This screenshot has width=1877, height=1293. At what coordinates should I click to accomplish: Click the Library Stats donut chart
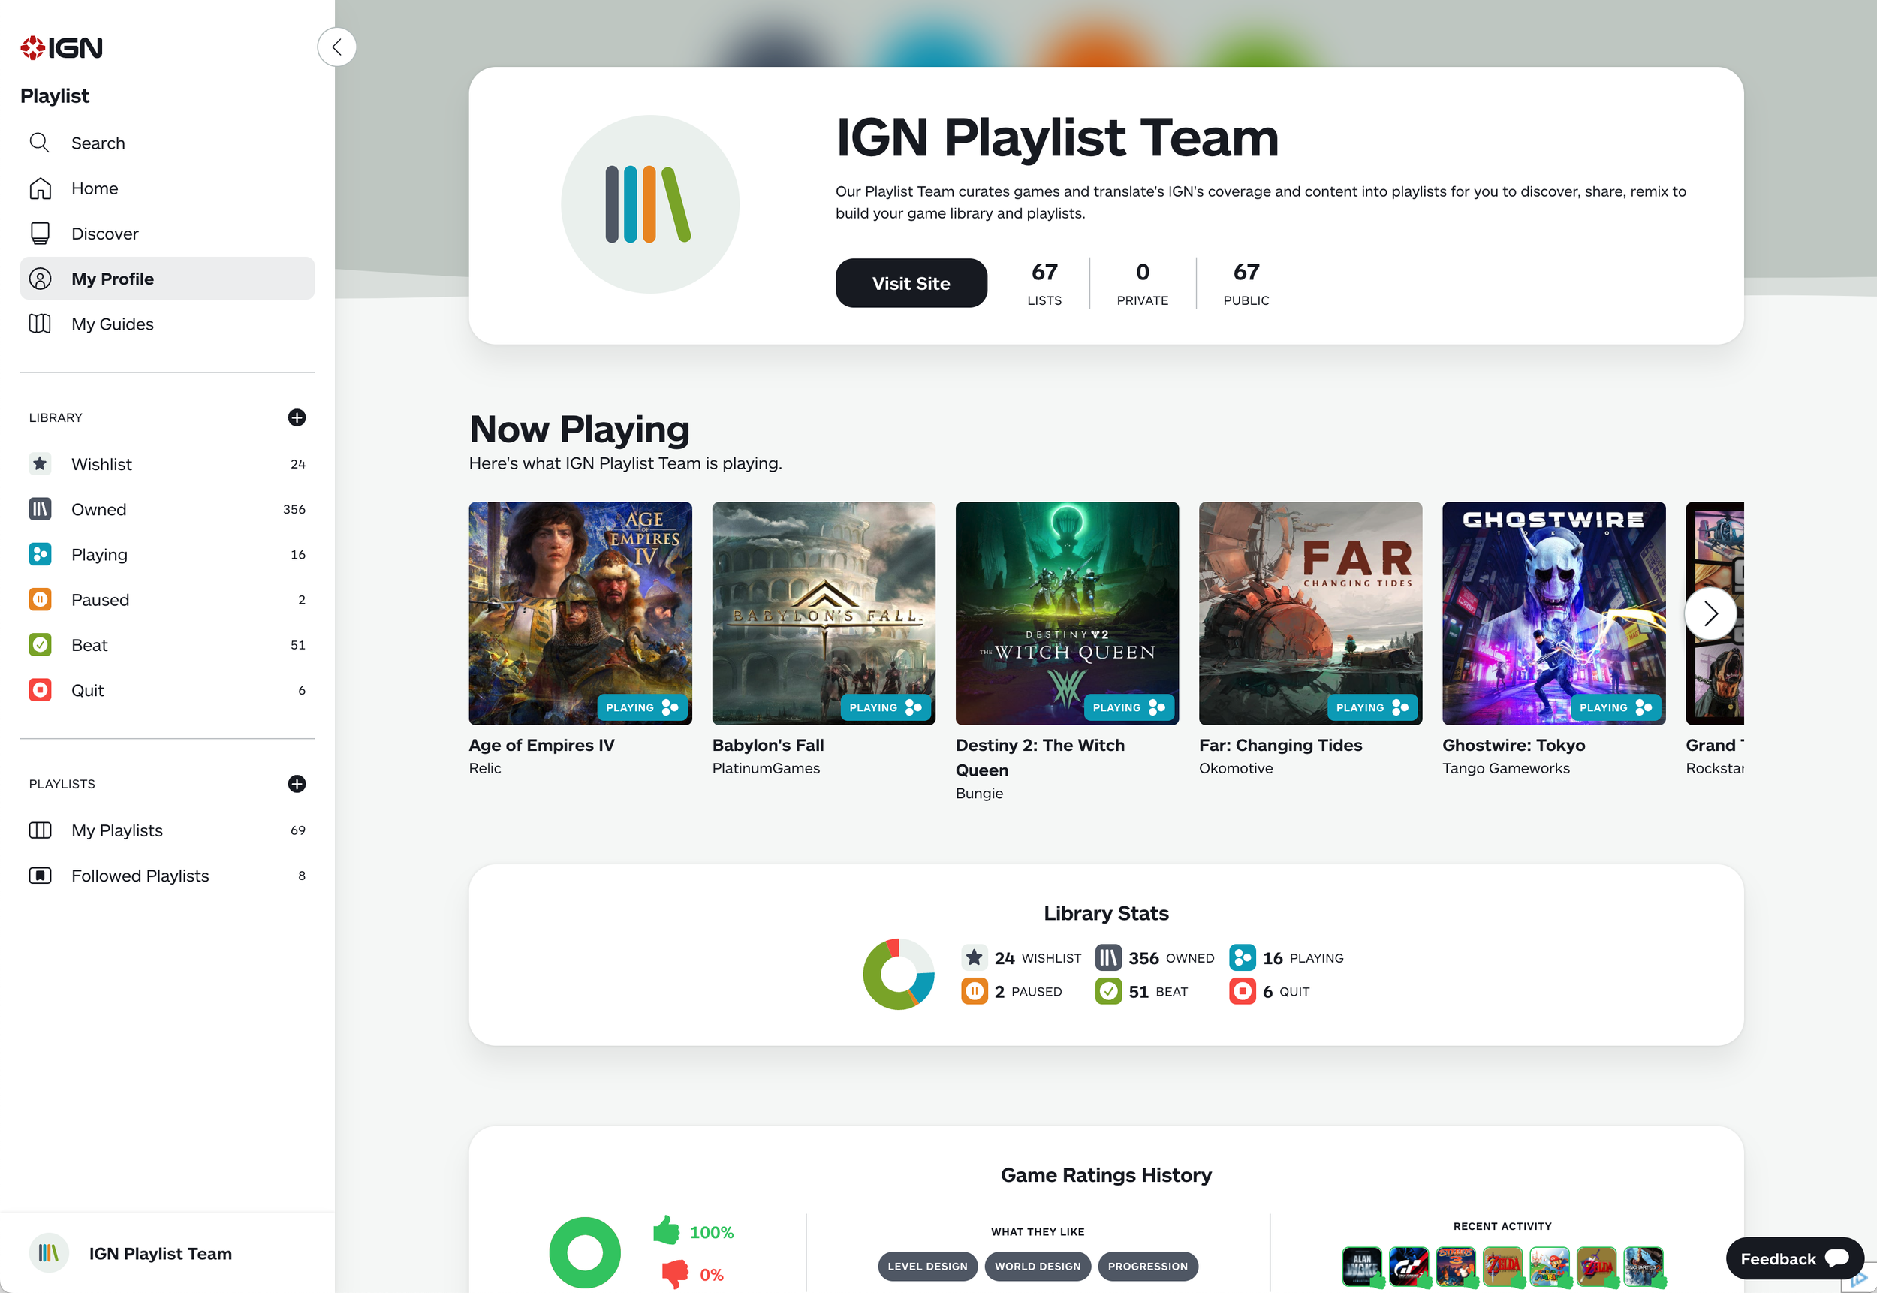[898, 974]
